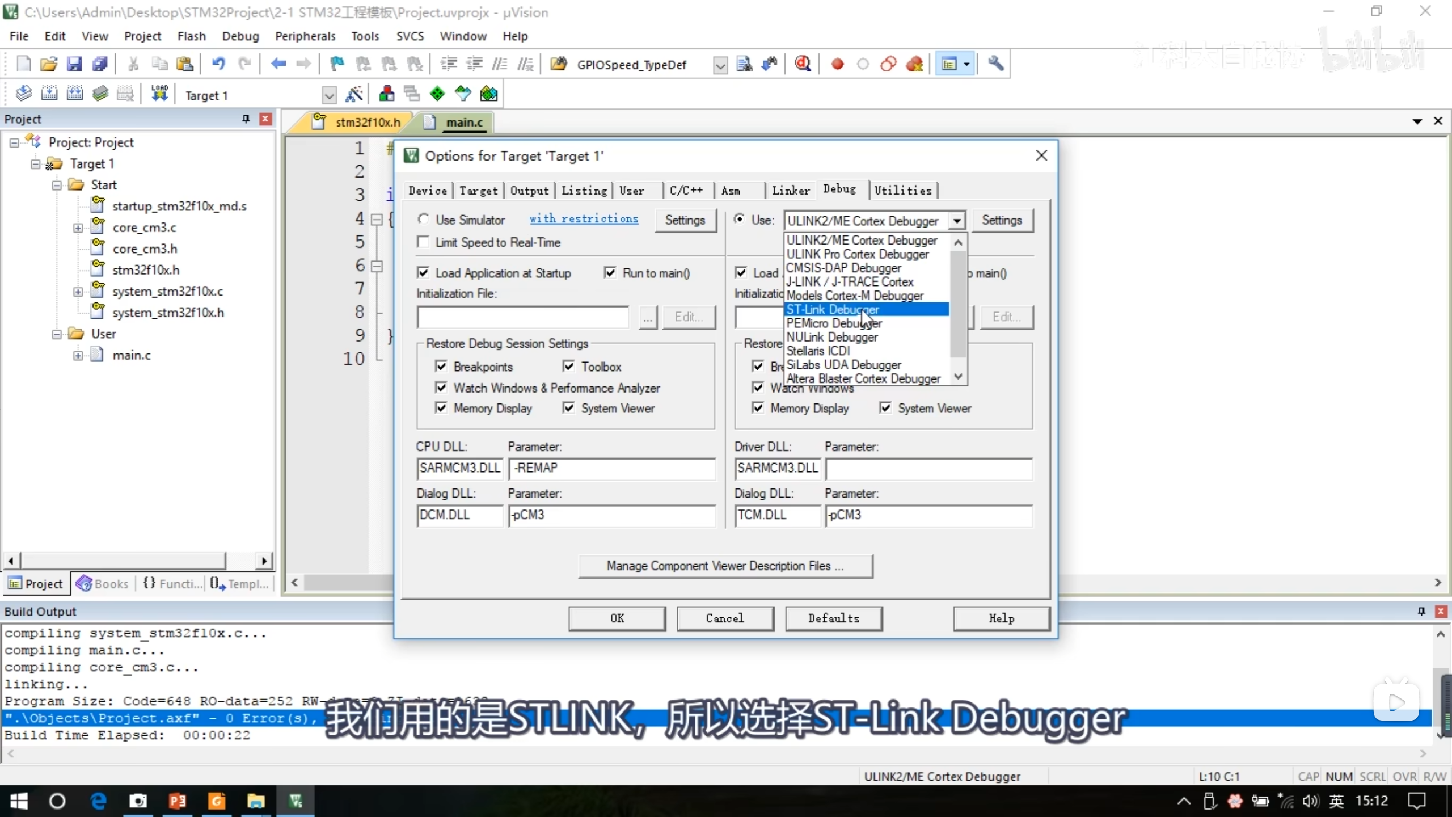Image resolution: width=1452 pixels, height=817 pixels.
Task: Click the Undo arrow icon
Action: pos(218,64)
